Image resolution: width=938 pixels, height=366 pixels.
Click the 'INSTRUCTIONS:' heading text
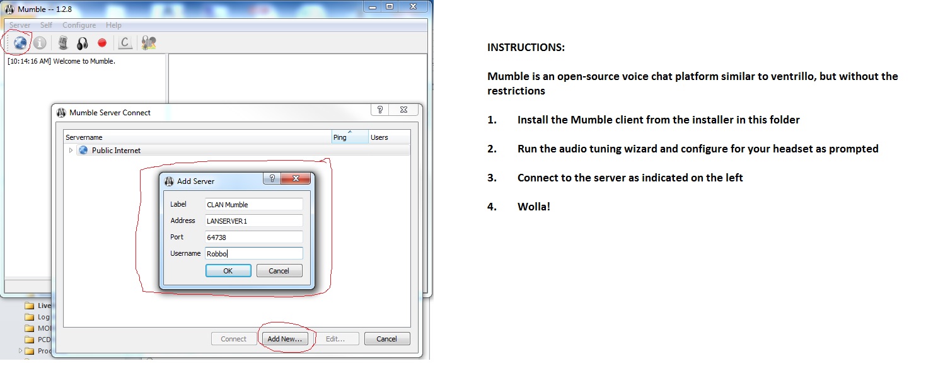tap(526, 48)
